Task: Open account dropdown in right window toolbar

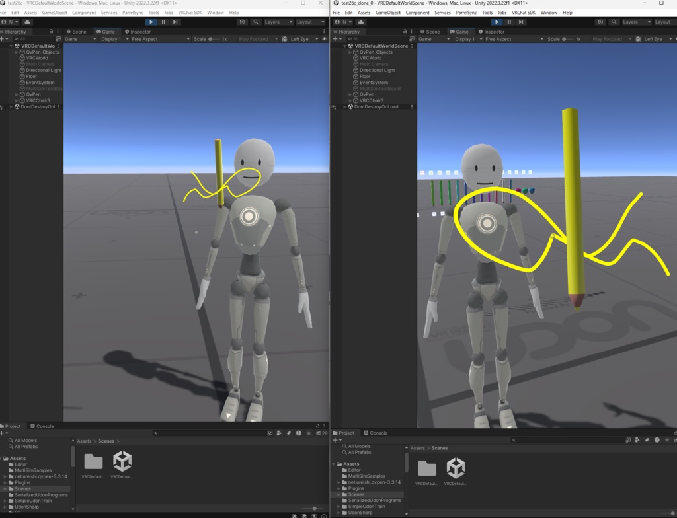Action: (344, 22)
